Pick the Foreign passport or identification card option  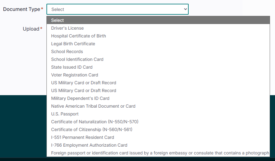(x=158, y=153)
